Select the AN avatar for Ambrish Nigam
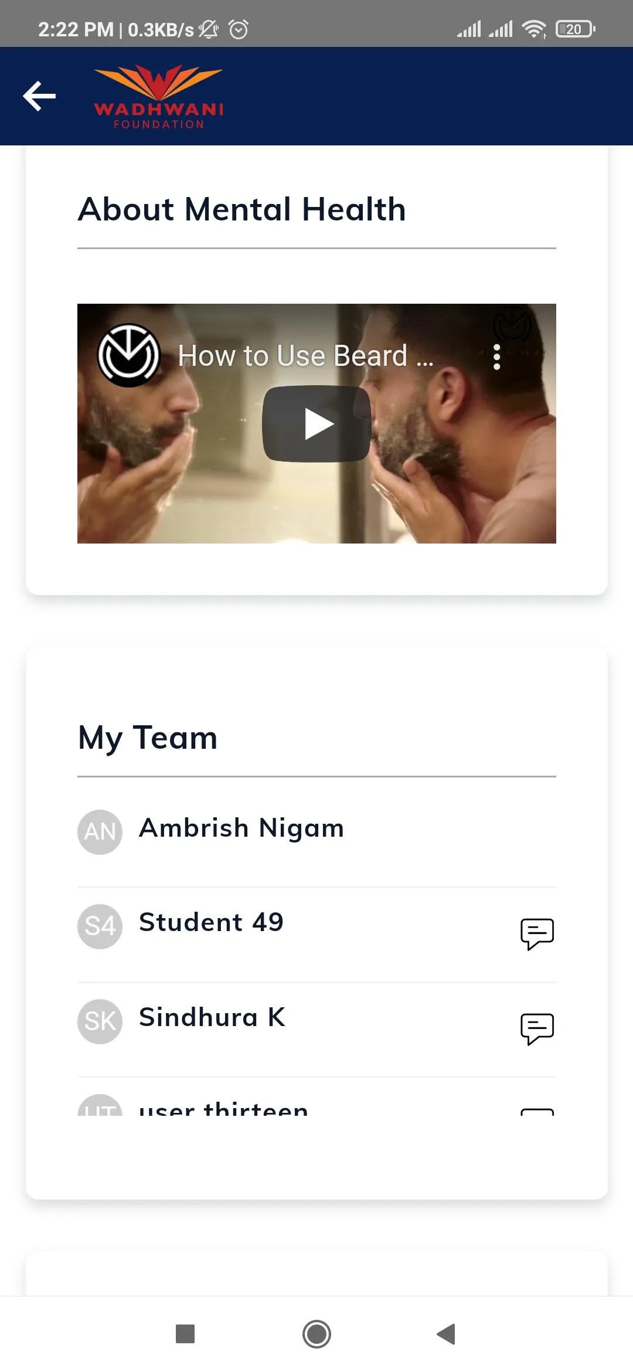The width and height of the screenshot is (633, 1372). (x=100, y=832)
